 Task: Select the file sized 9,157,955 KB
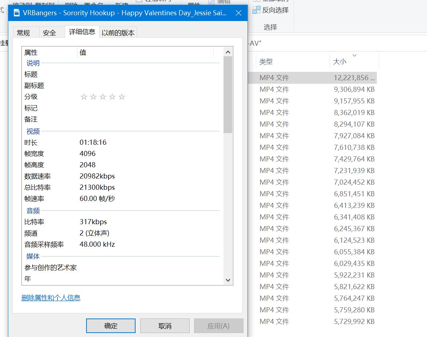pos(313,101)
